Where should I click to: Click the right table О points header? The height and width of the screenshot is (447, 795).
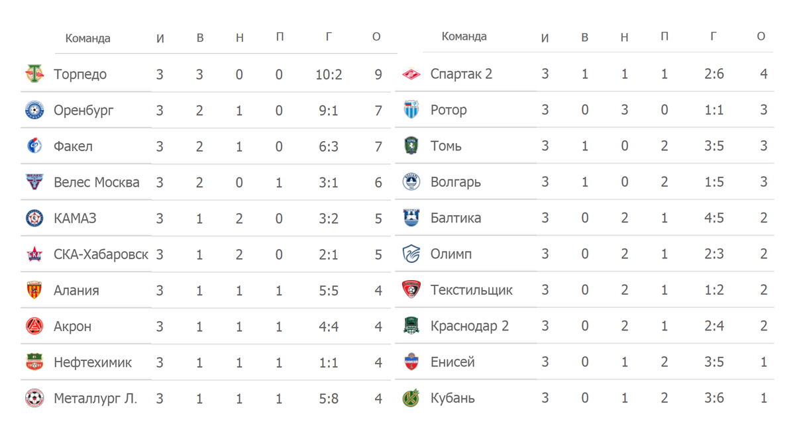point(761,36)
